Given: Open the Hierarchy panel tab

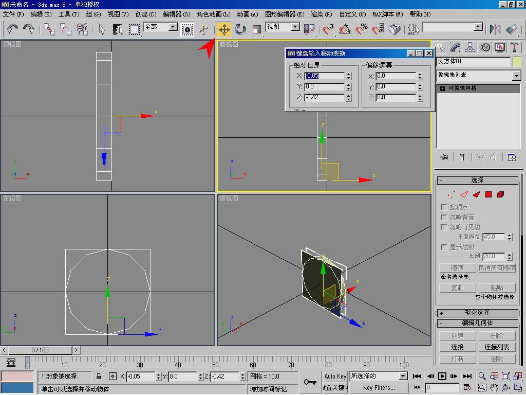Looking at the screenshot, I should point(470,48).
